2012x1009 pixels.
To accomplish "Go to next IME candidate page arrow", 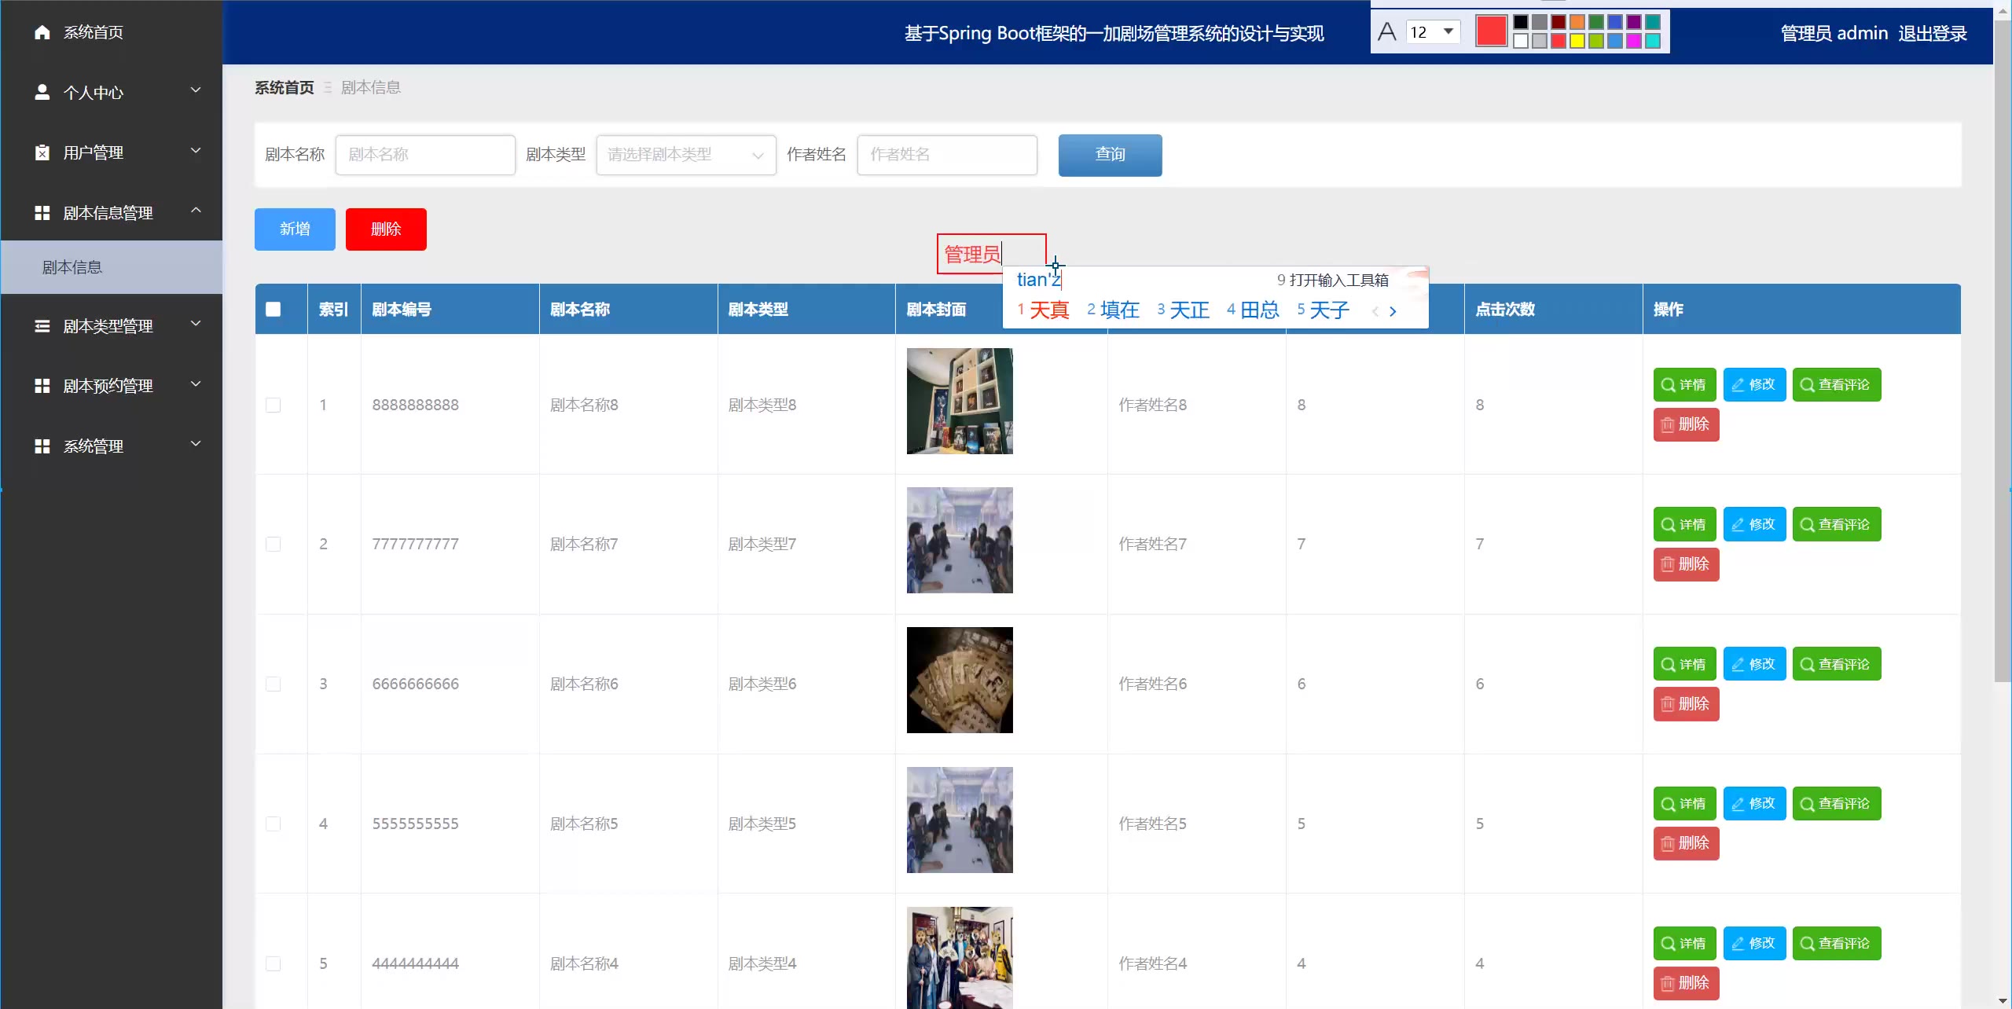I will [x=1393, y=311].
